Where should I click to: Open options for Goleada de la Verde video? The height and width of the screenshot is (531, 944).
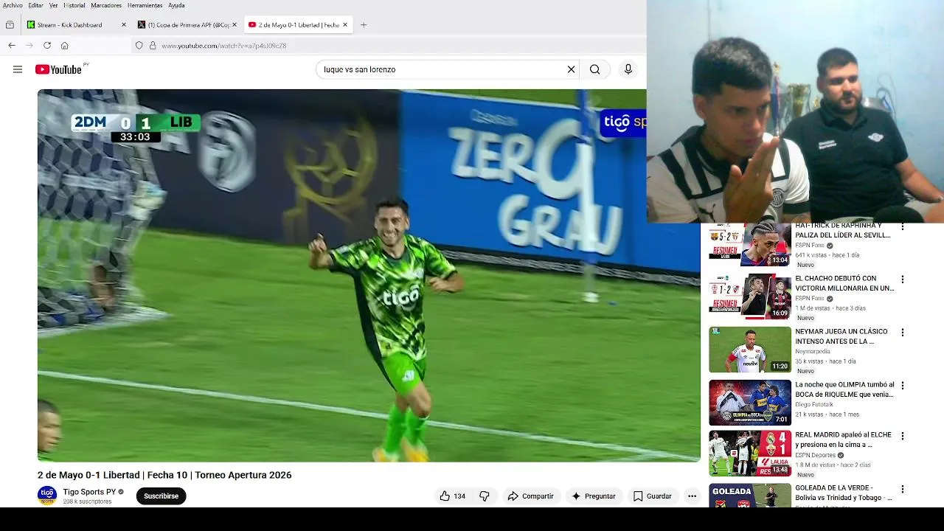[902, 489]
